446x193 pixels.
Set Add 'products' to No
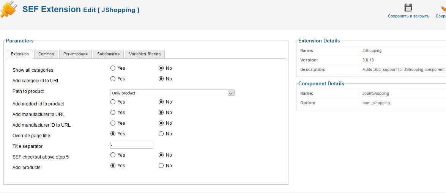pyautogui.click(x=161, y=165)
